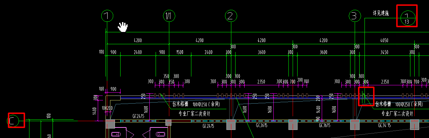This screenshot has width=429, height=138.
Task: Select the 2400 dimension between axes 1 and 1/1
Action: [x=138, y=52]
